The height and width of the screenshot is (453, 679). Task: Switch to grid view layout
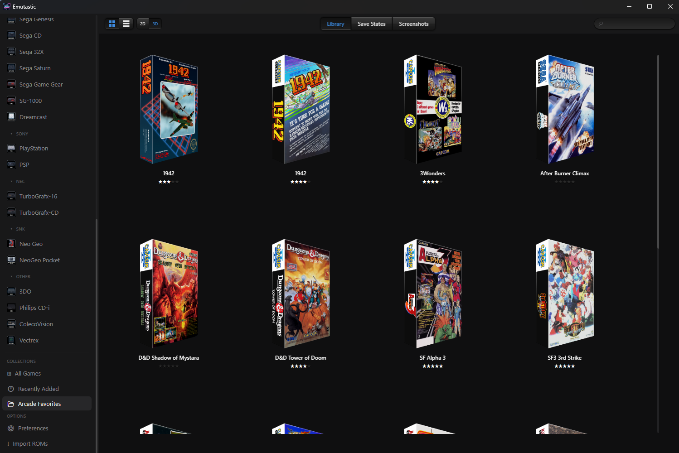coord(112,24)
